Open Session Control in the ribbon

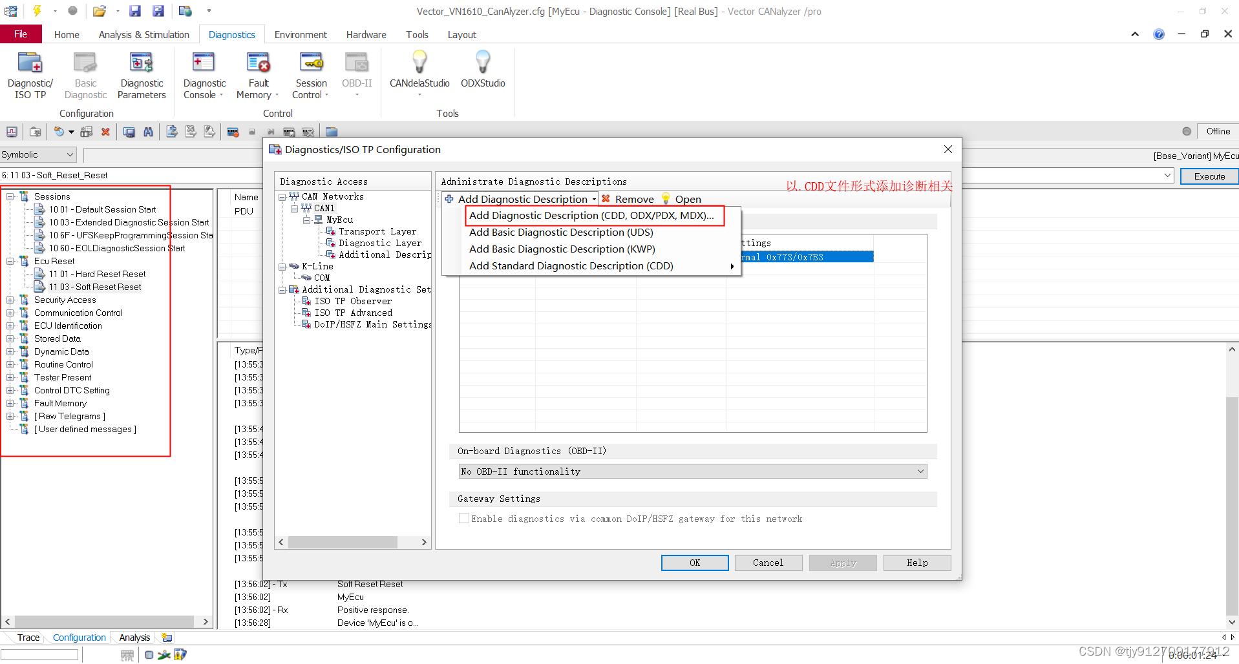[x=311, y=76]
